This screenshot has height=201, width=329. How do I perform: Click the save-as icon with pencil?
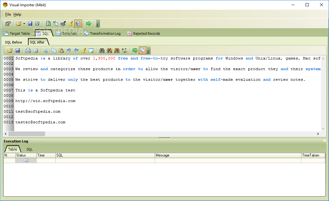point(38,23)
